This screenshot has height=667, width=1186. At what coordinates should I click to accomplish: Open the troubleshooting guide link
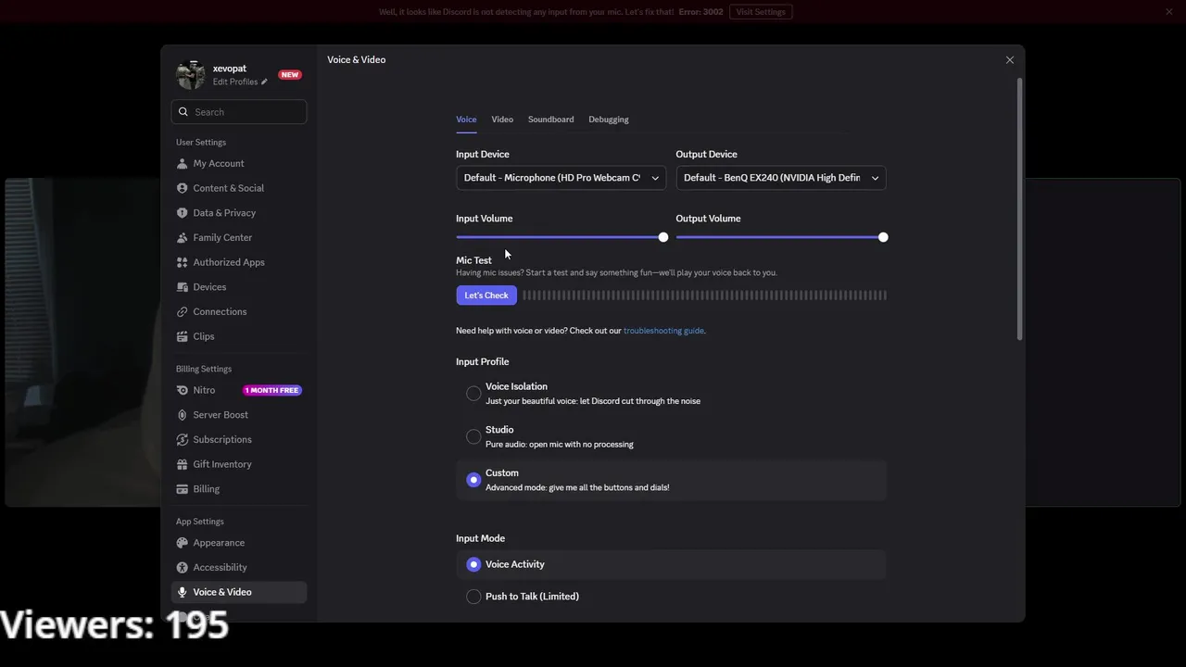coord(663,331)
